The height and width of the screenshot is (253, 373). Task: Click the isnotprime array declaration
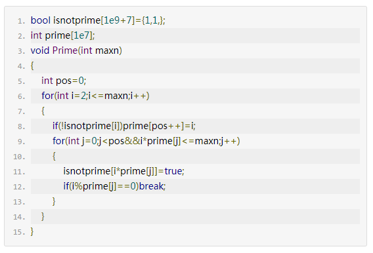[x=98, y=20]
